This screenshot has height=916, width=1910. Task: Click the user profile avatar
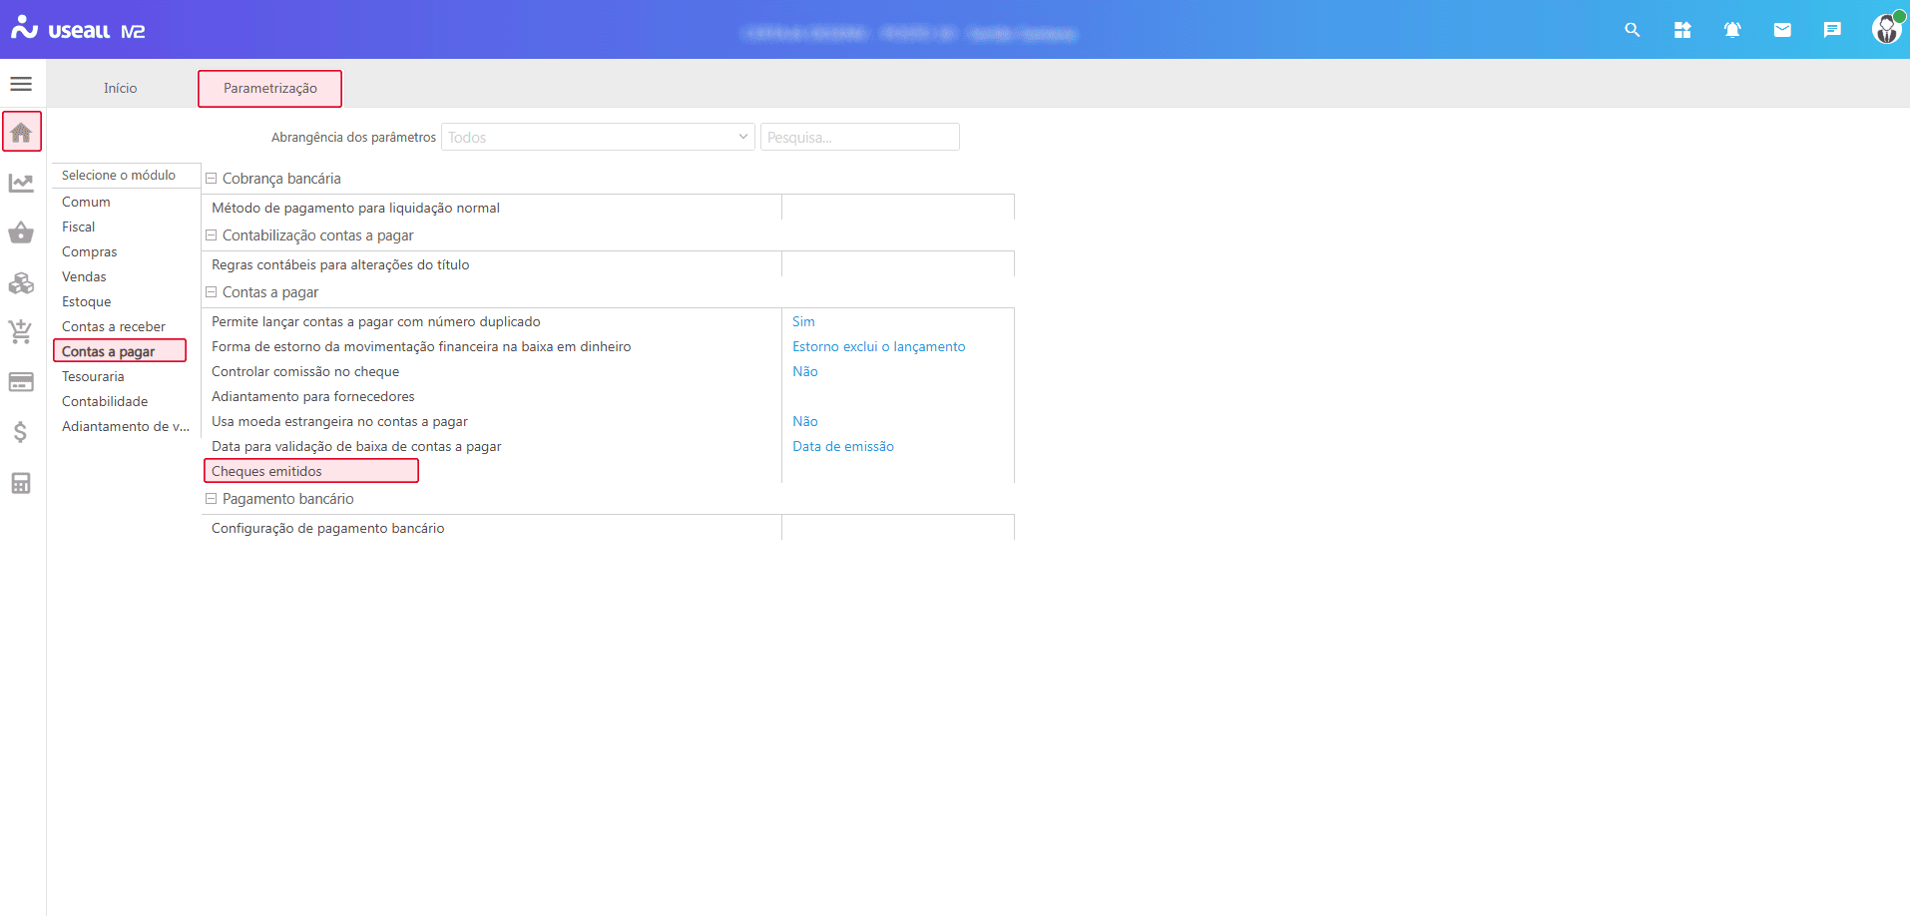pyautogui.click(x=1886, y=29)
